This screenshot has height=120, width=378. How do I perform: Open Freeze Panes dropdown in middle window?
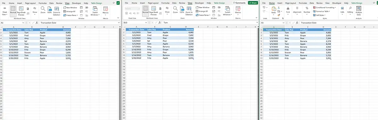pyautogui.click(x=203, y=15)
